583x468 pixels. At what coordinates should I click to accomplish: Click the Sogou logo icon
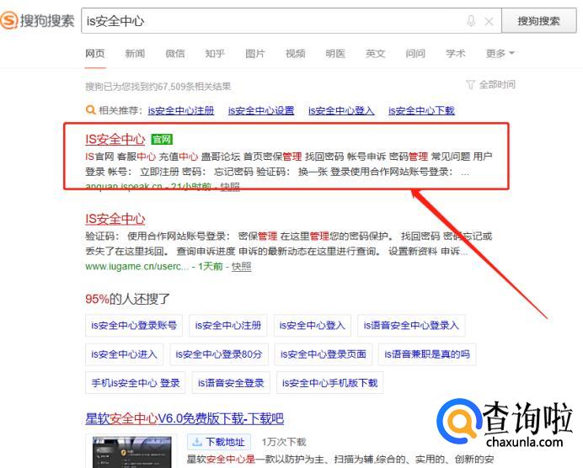point(9,20)
